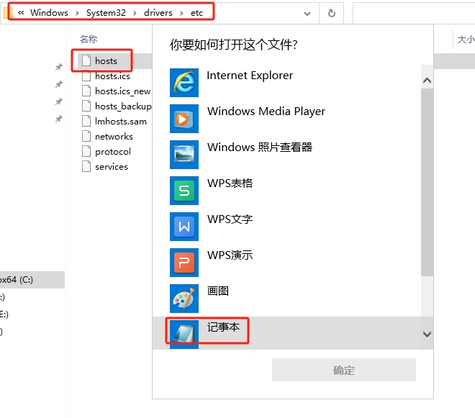This screenshot has height=418, width=475.
Task: Select the lmhosts.sam file name
Action: 121,122
